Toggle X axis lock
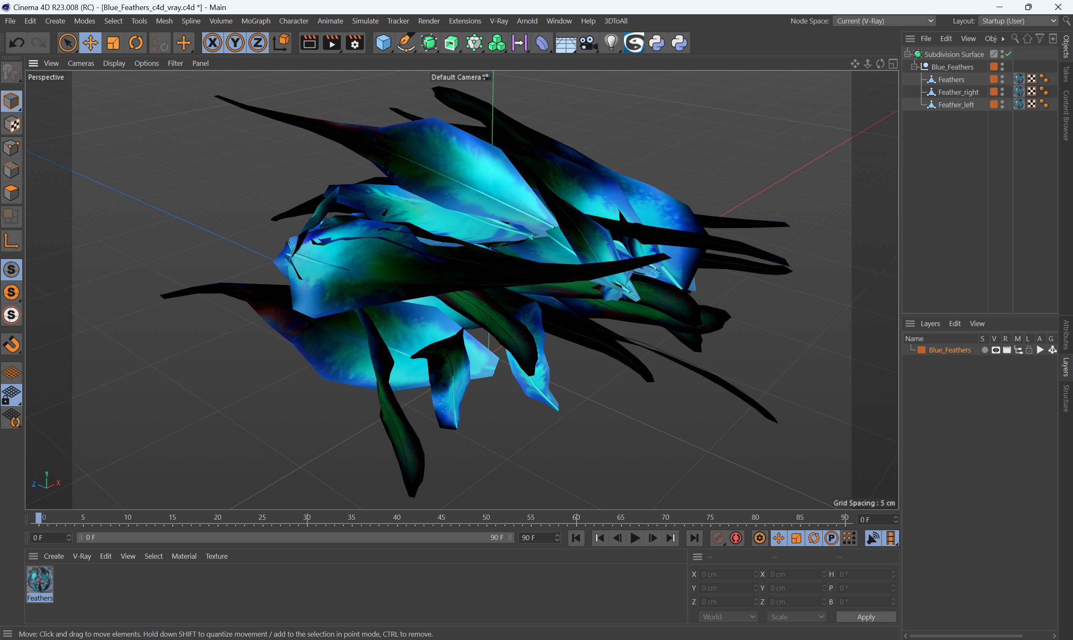 (213, 43)
